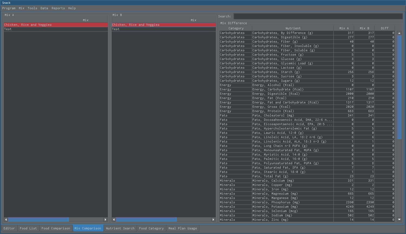
Task: Click the Mix B column header in difference table
Action: pos(364,28)
